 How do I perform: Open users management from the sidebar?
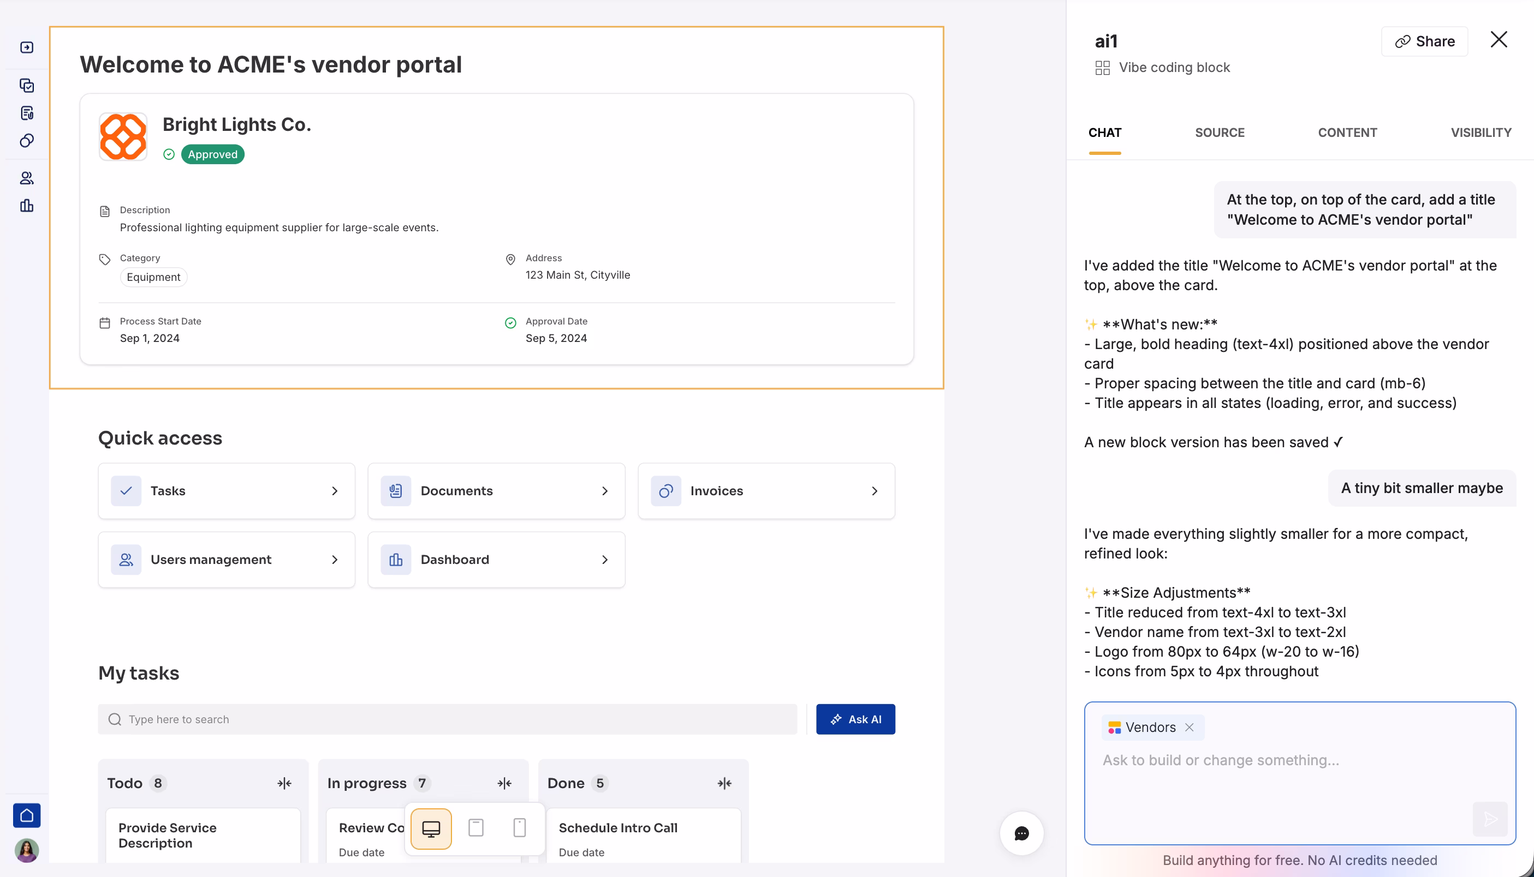[27, 178]
